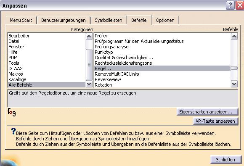Click up arrow of Kategorien scrollbar

click(x=89, y=37)
